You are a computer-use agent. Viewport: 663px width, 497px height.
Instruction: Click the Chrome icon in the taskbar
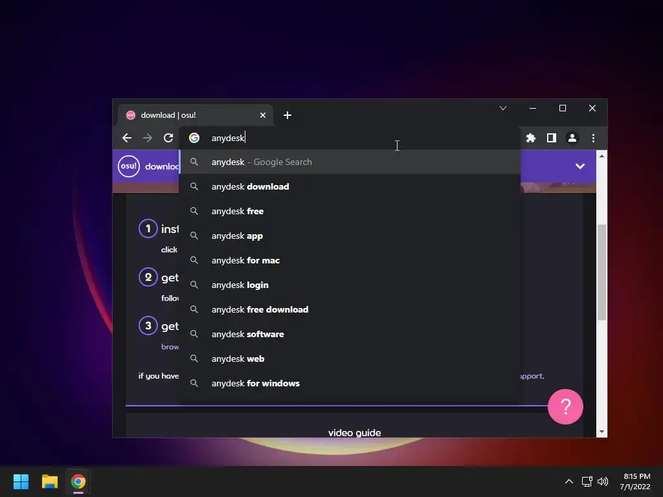(78, 481)
